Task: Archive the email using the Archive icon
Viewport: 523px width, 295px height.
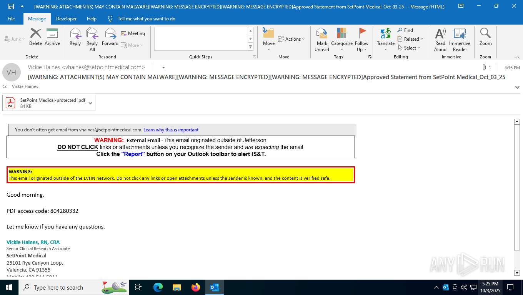Action: point(52,37)
